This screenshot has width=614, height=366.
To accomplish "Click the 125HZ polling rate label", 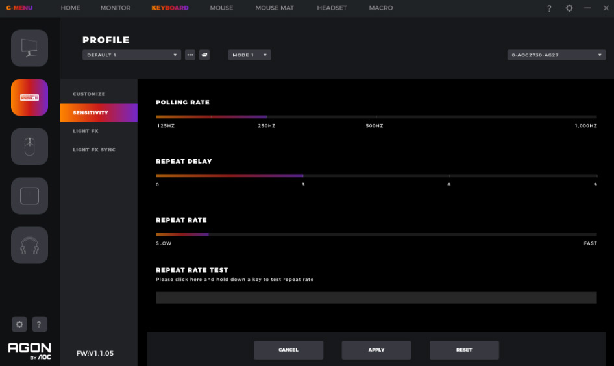I will pos(166,126).
